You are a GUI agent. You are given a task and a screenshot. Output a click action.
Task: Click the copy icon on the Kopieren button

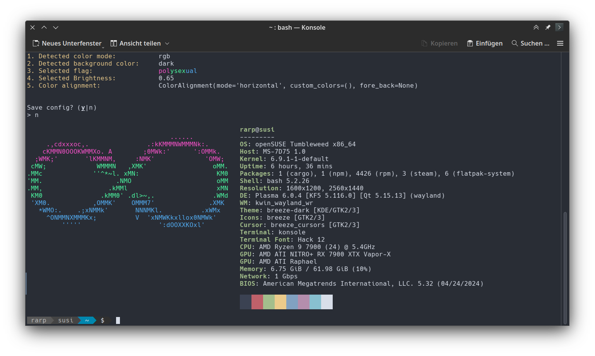coord(424,43)
